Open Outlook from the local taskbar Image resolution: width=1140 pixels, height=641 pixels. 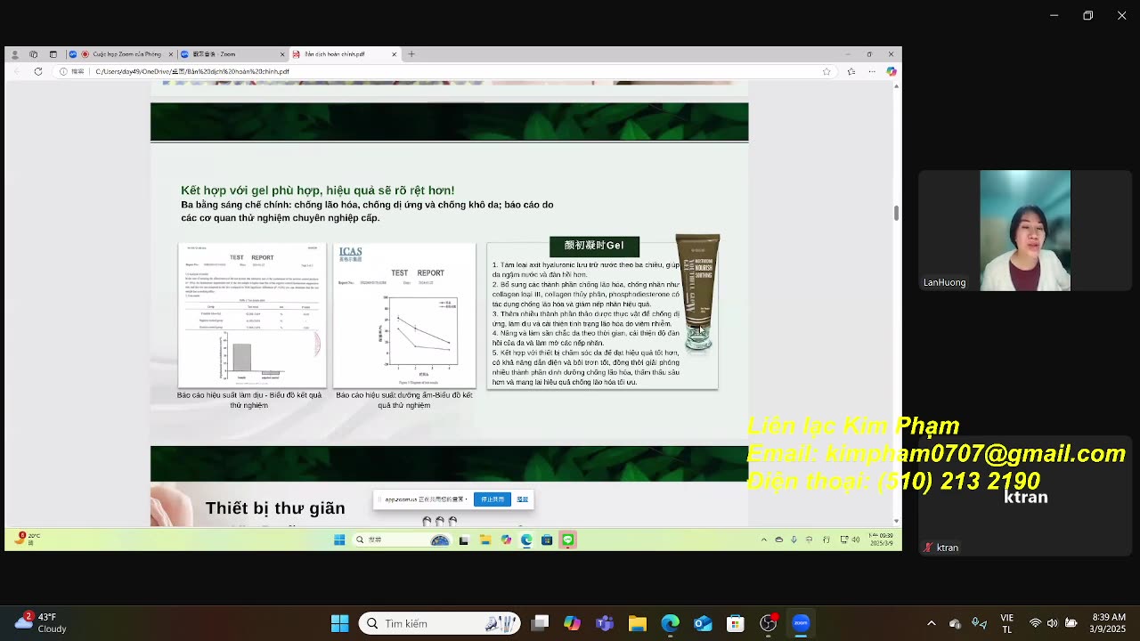point(703,623)
